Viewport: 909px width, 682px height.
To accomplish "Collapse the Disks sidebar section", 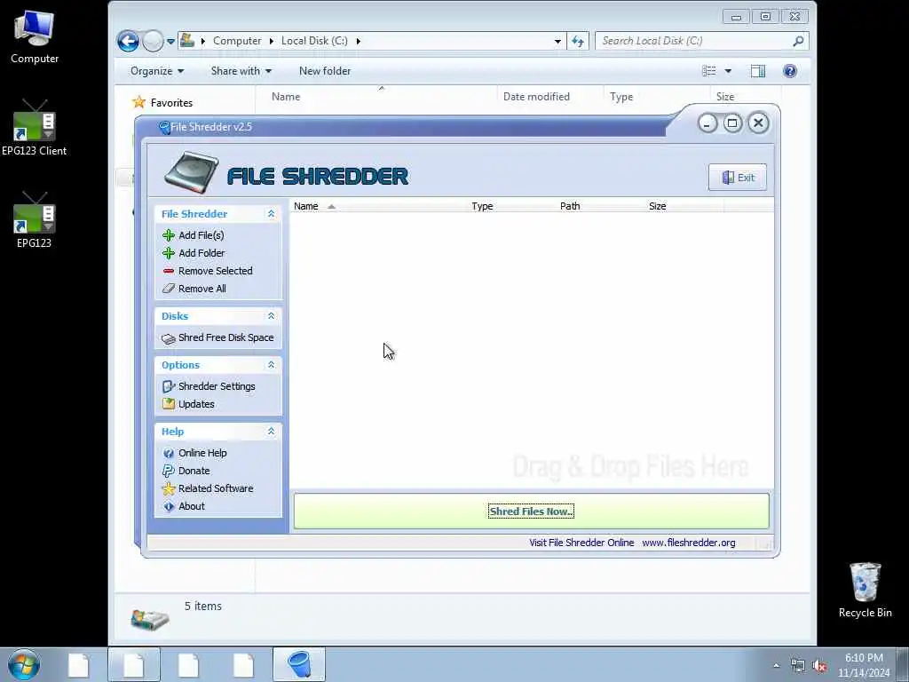I will (x=271, y=316).
